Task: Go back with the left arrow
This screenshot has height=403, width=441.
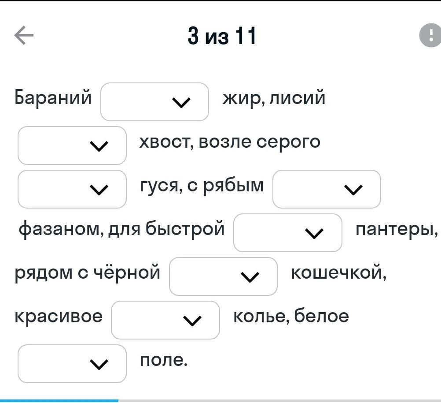Action: [24, 35]
